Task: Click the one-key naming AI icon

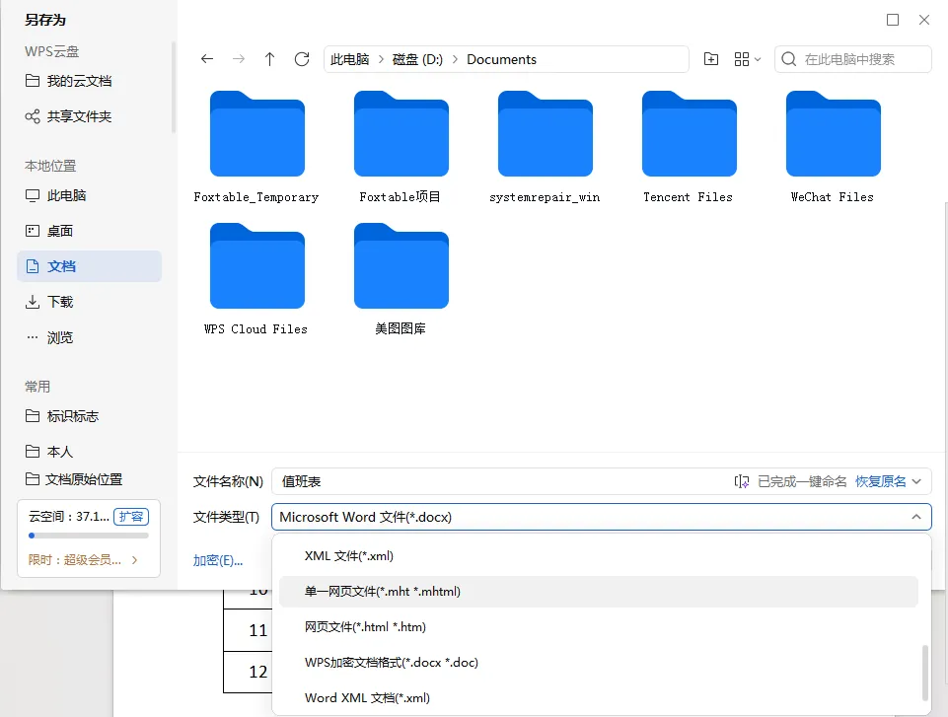Action: pyautogui.click(x=741, y=481)
